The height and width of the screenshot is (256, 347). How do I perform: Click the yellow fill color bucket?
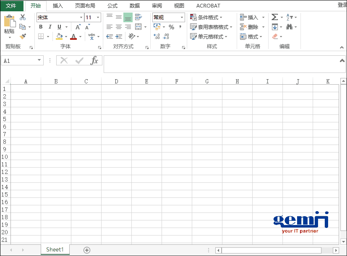point(59,37)
